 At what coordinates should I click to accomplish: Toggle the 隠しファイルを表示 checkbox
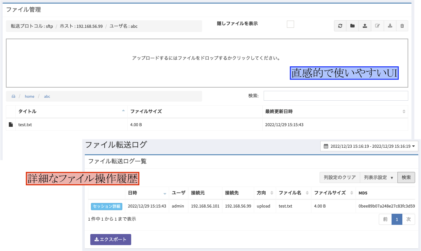pyautogui.click(x=290, y=24)
